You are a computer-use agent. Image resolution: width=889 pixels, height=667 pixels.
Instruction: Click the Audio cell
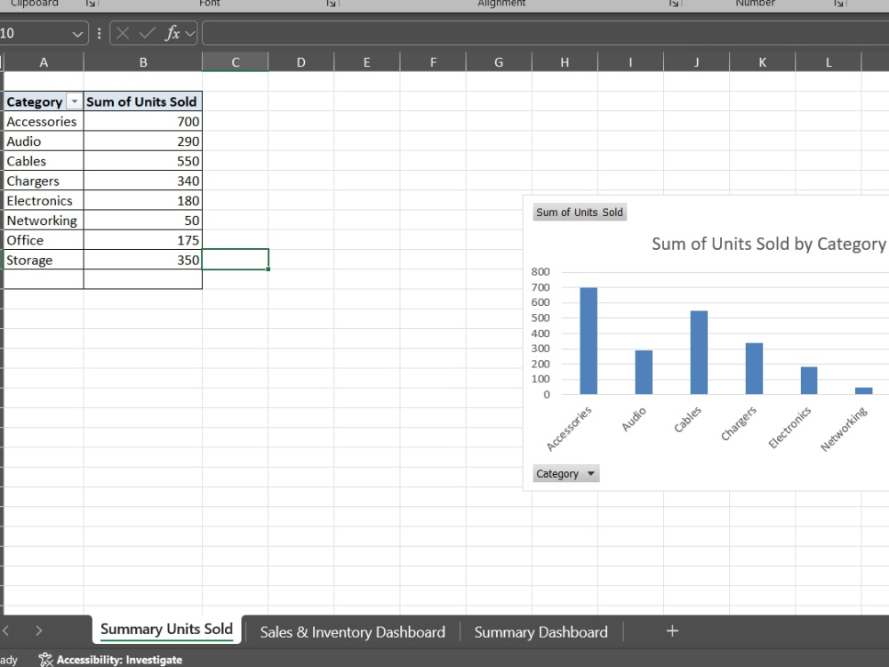click(x=44, y=141)
